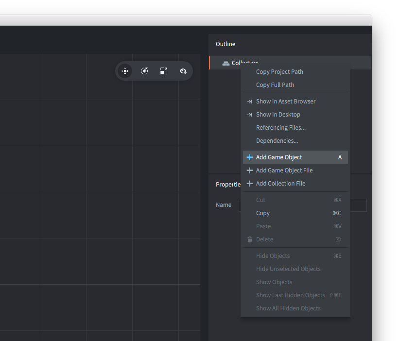This screenshot has width=399, height=341.
Task: Click Show All Hidden Objects entry
Action: click(x=288, y=308)
